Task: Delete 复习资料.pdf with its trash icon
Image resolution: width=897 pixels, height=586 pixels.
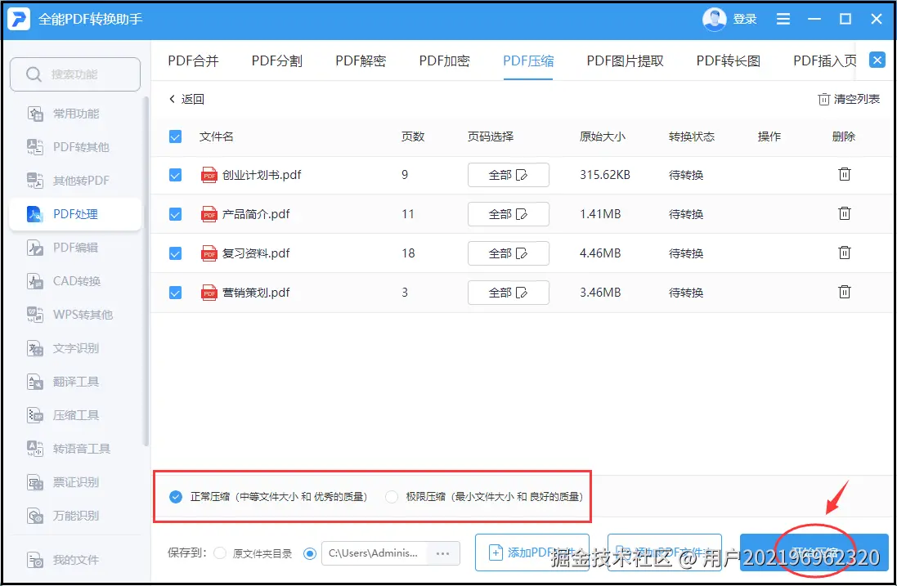Action: (x=845, y=252)
